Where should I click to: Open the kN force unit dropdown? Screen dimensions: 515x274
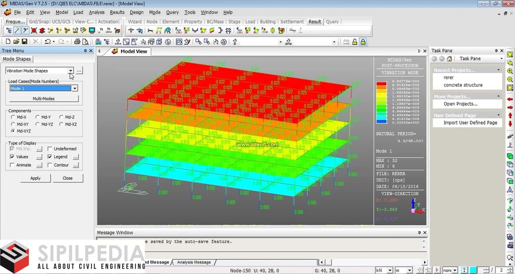point(389,270)
